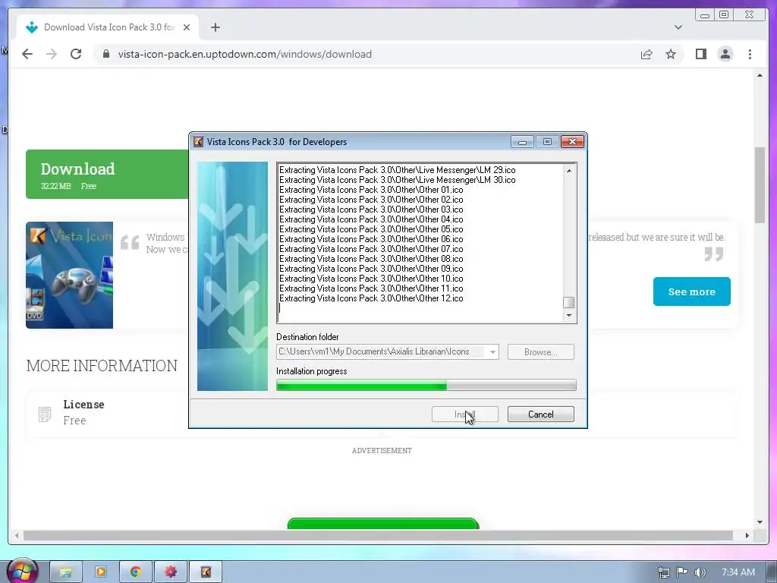The image size is (777, 583).
Task: Expand the tab search chevron
Action: 678,27
